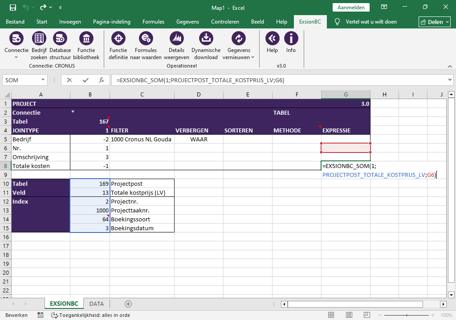Show ExsionBC Info
Image resolution: width=456 pixels, height=320 pixels.
(x=291, y=38)
